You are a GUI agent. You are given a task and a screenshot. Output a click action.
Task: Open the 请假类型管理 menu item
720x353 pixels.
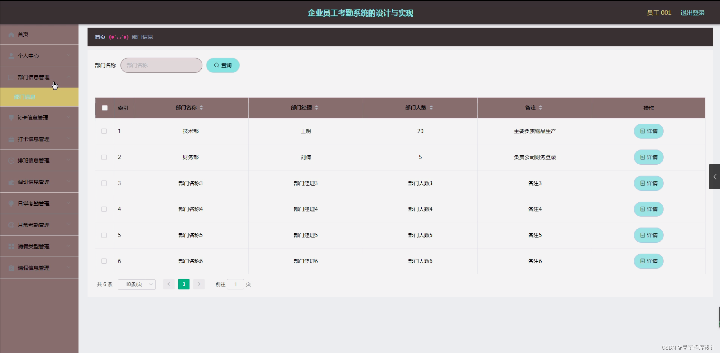(33, 246)
